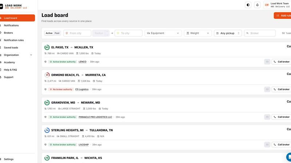
Task: Open Load Work Team account avatar
Action: point(267,5)
